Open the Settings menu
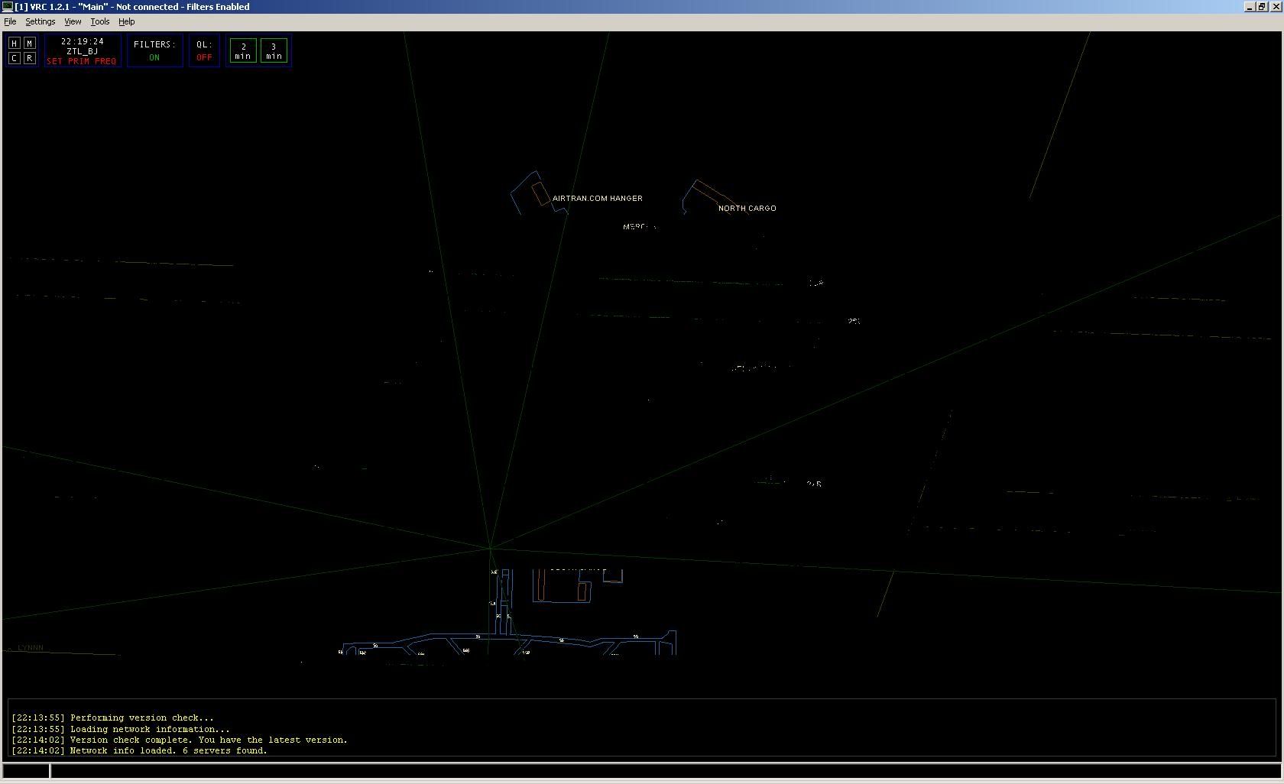The height and width of the screenshot is (784, 1284). (41, 21)
